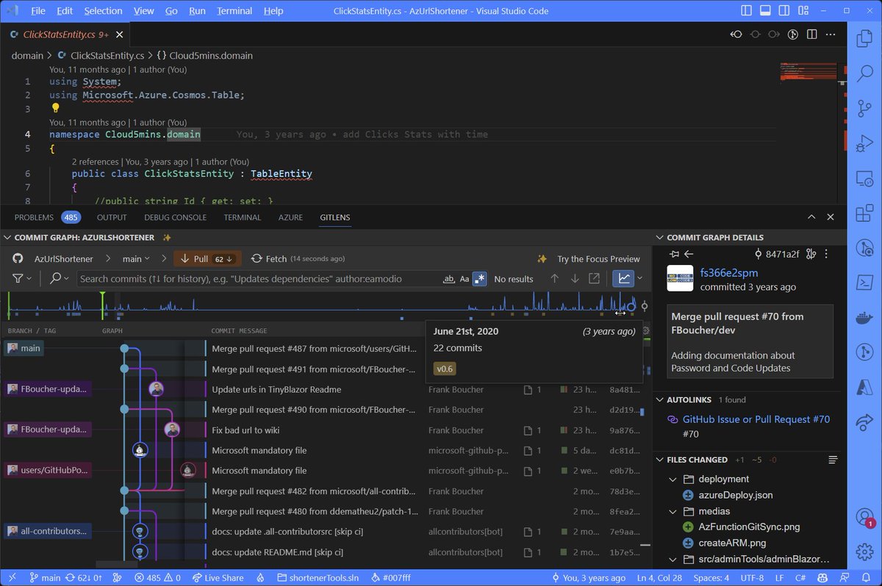The image size is (882, 586).
Task: Toggle match case in commit search
Action: 465,279
